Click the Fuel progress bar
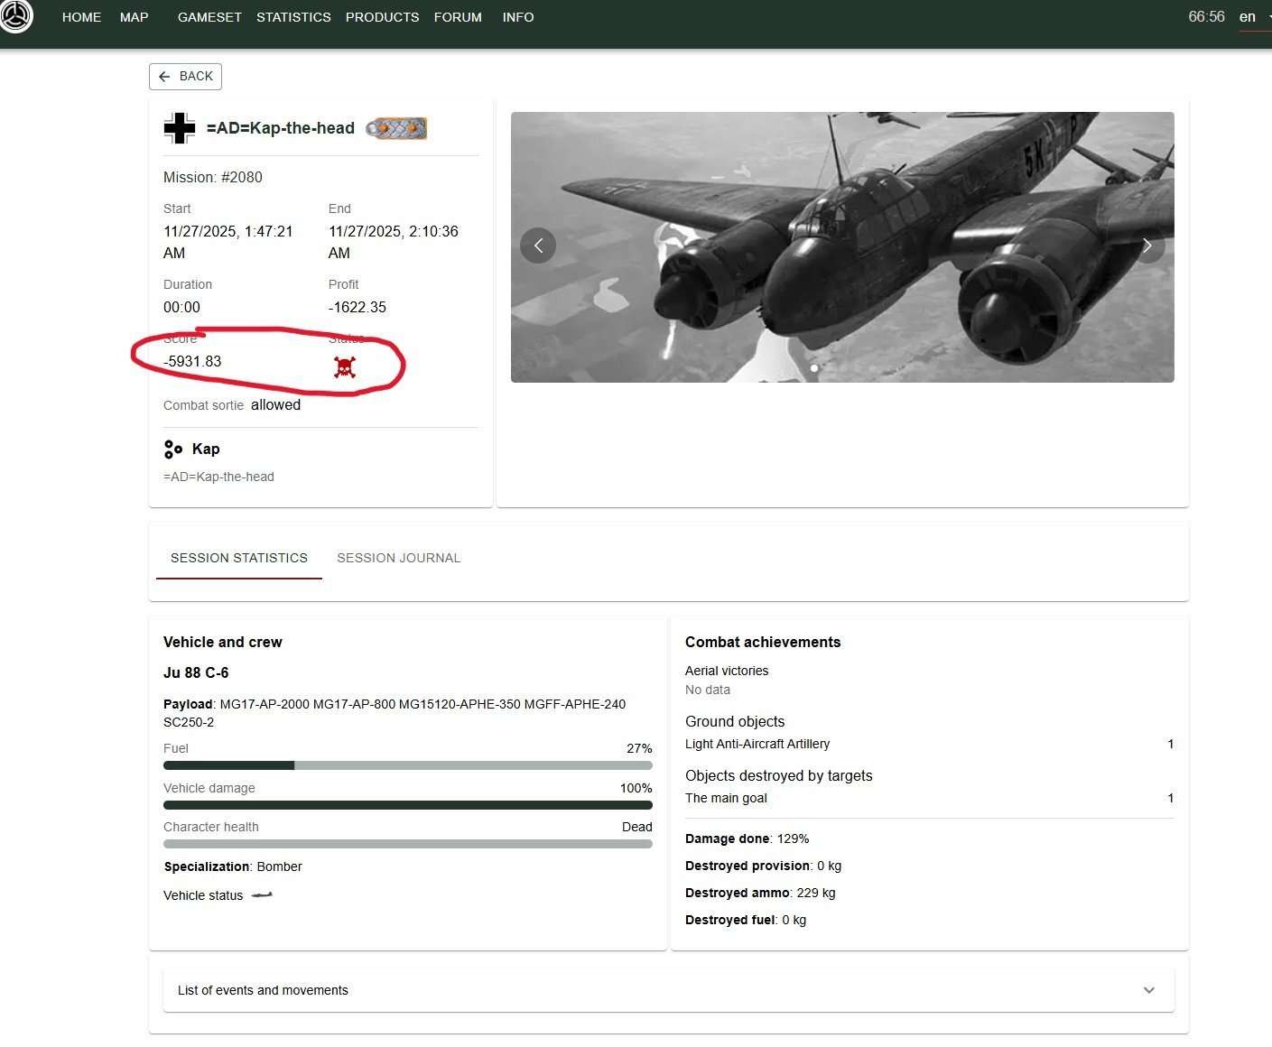The image size is (1272, 1047). click(407, 765)
